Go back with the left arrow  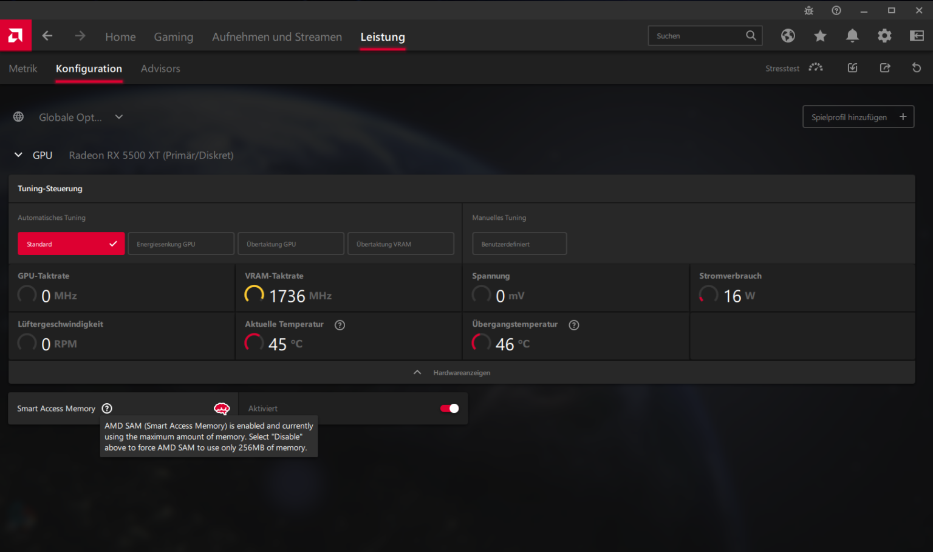click(47, 36)
